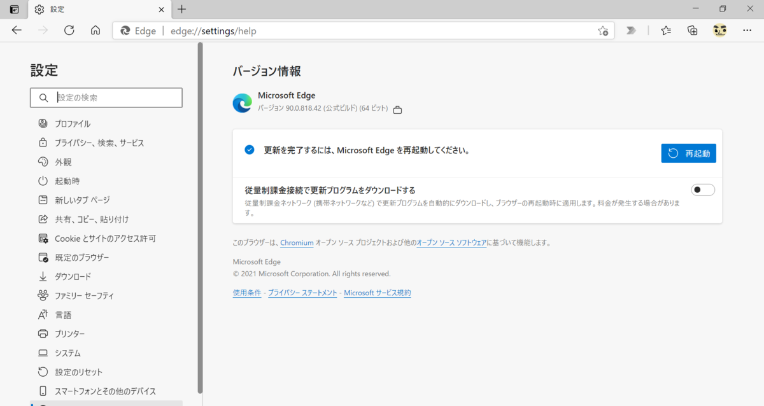Click the 再起動 restart button

(x=688, y=153)
